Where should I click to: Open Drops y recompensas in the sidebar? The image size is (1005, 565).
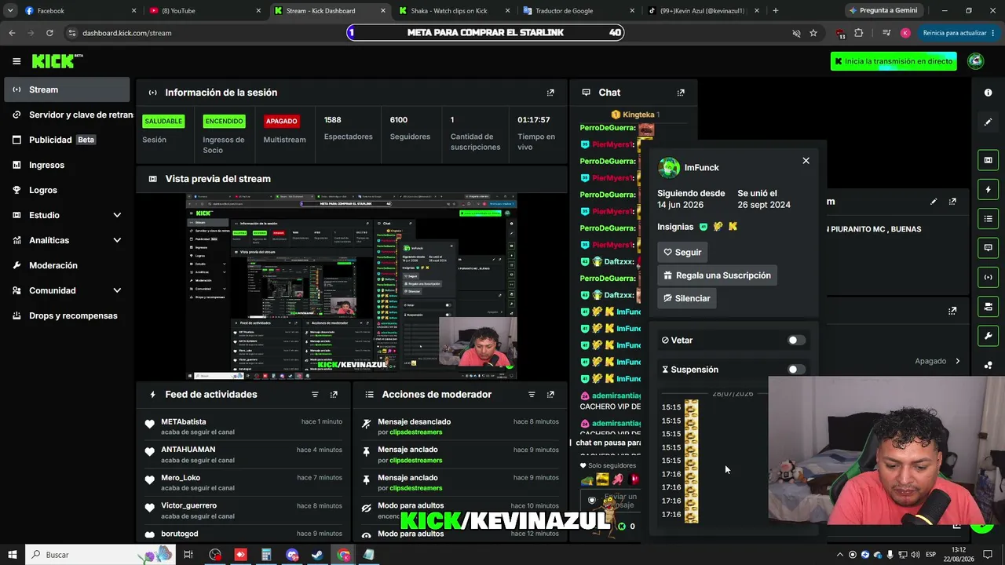(67, 315)
